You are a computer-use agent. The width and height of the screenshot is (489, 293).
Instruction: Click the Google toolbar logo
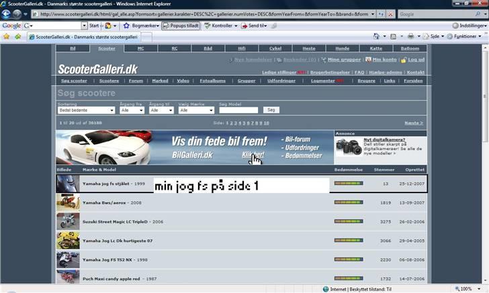click(x=11, y=25)
